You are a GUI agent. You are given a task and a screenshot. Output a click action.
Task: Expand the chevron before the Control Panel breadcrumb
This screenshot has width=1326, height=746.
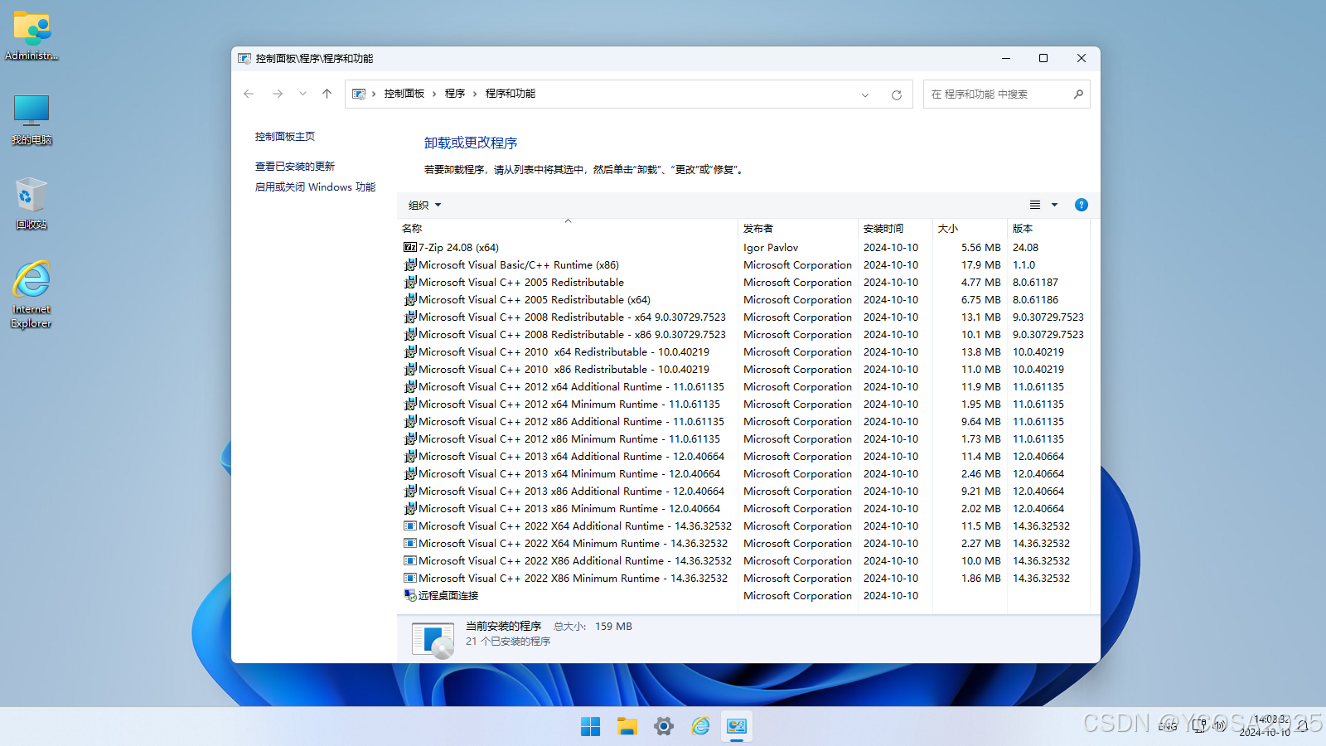coord(374,94)
